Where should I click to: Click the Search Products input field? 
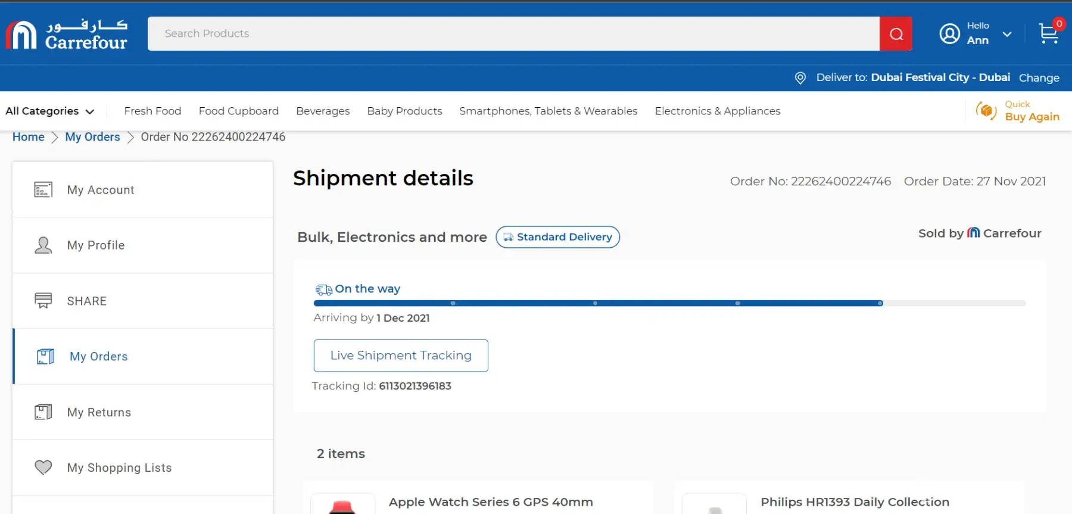pyautogui.click(x=513, y=34)
